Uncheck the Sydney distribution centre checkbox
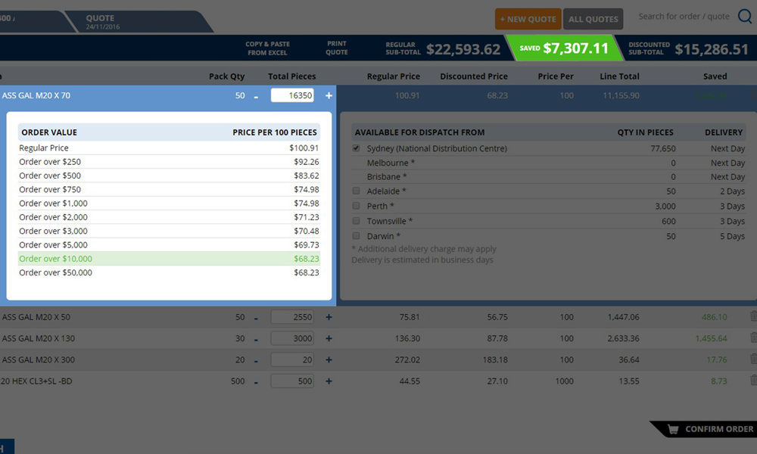Screen dimensions: 757x454 point(357,148)
